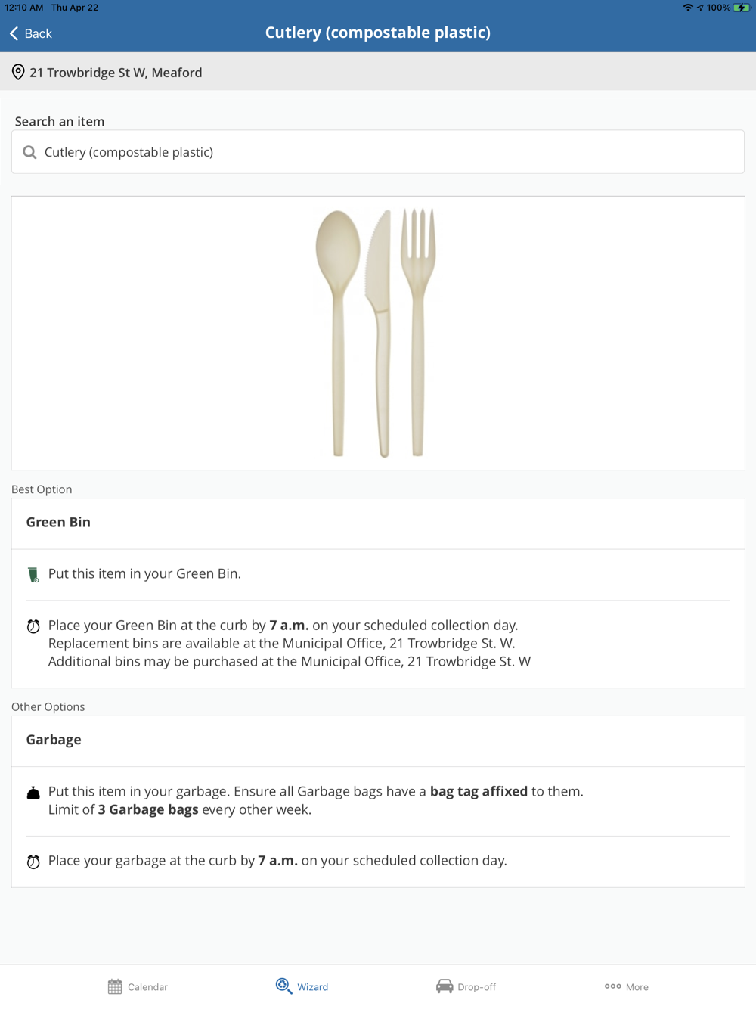Tap the Garbage alarm clock icon

coord(33,862)
